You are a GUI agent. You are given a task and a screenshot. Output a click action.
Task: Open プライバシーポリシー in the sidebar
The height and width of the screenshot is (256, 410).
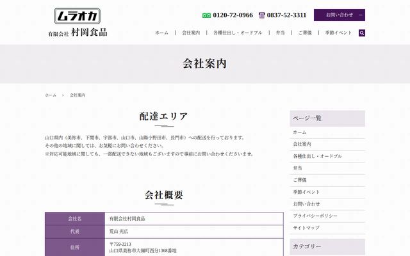coord(327,216)
